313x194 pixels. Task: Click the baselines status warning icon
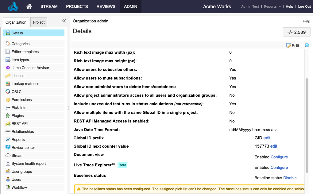(79, 189)
